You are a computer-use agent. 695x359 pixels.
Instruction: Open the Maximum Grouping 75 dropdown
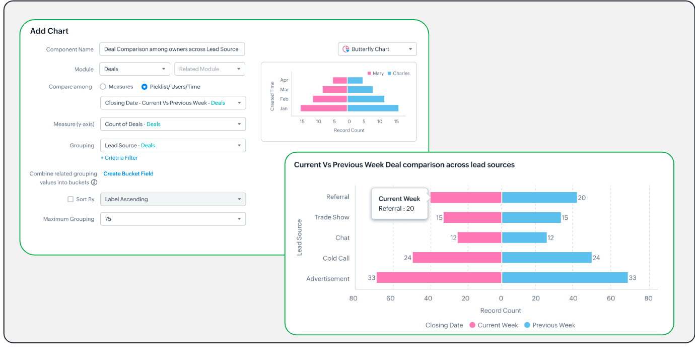(173, 219)
